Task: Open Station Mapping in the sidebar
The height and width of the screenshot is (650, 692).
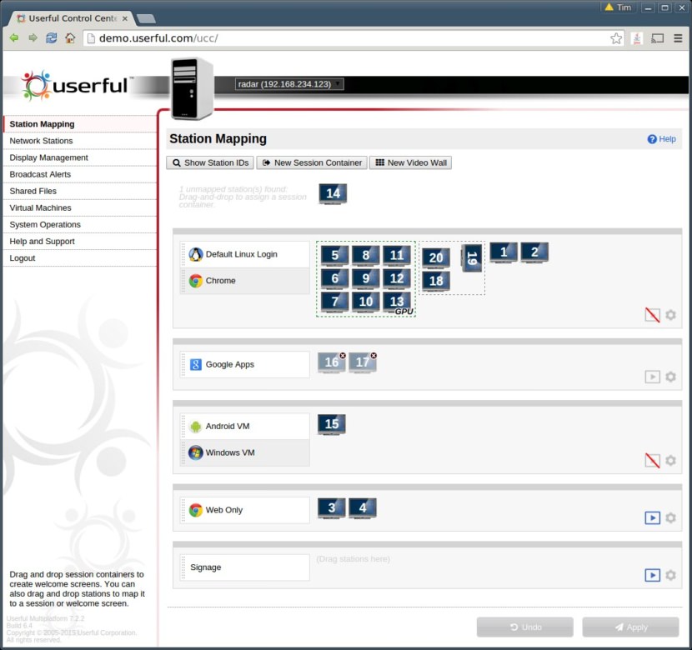Action: [80, 124]
